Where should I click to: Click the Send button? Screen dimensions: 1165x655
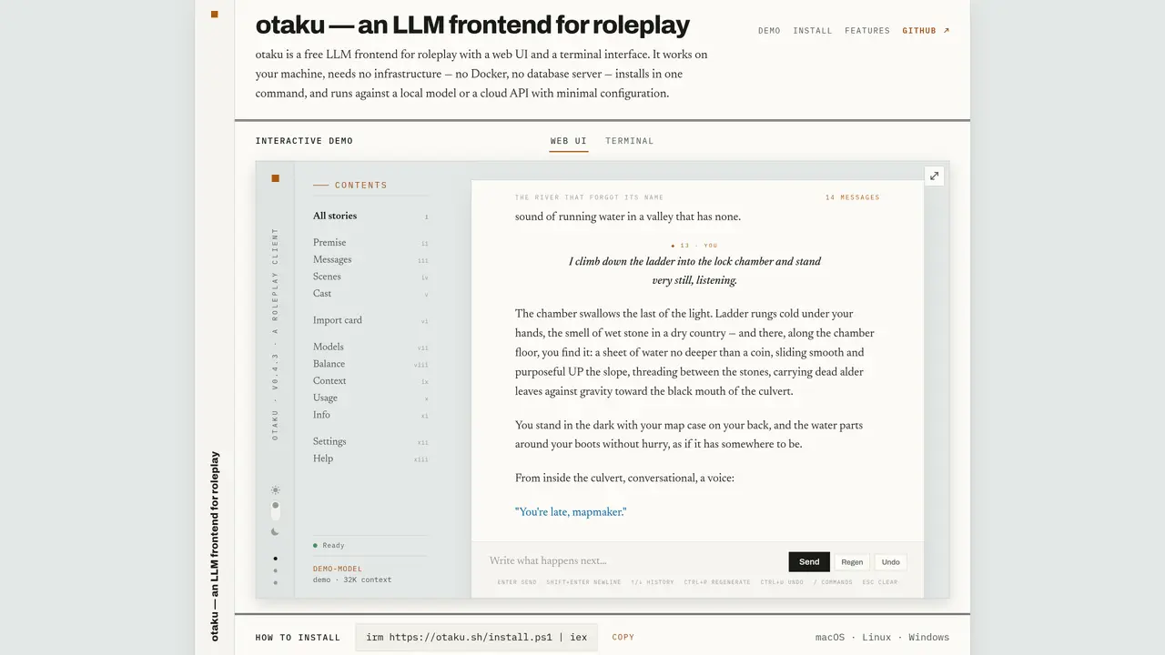tap(809, 561)
